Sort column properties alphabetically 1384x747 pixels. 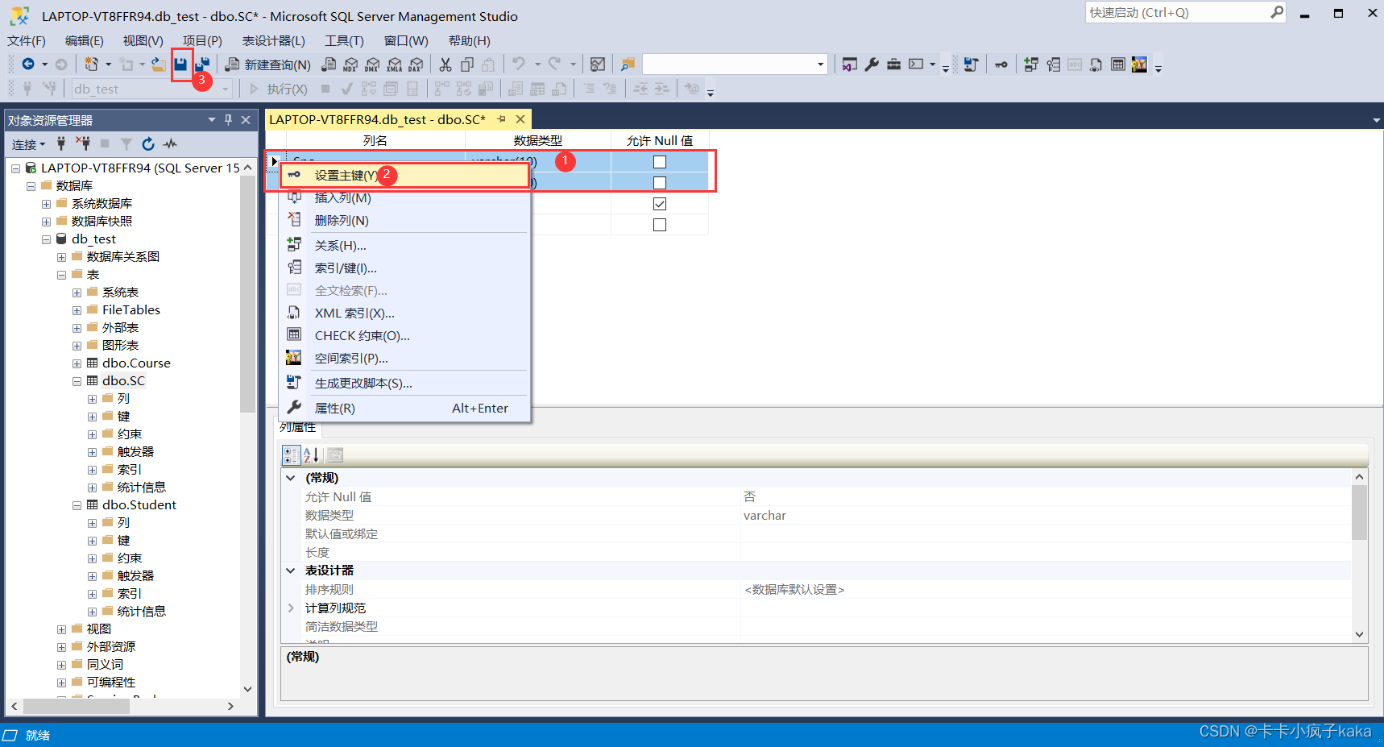[x=312, y=454]
